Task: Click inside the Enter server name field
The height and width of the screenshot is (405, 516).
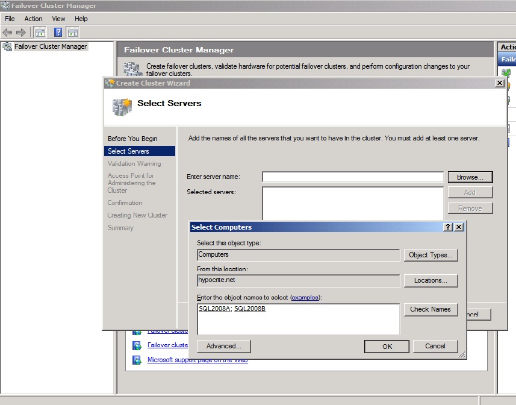Action: pyautogui.click(x=353, y=177)
